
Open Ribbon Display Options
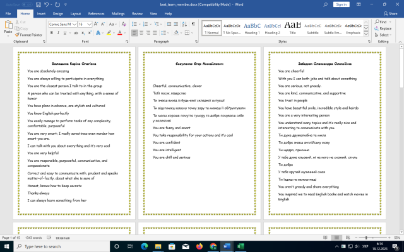[359, 4]
